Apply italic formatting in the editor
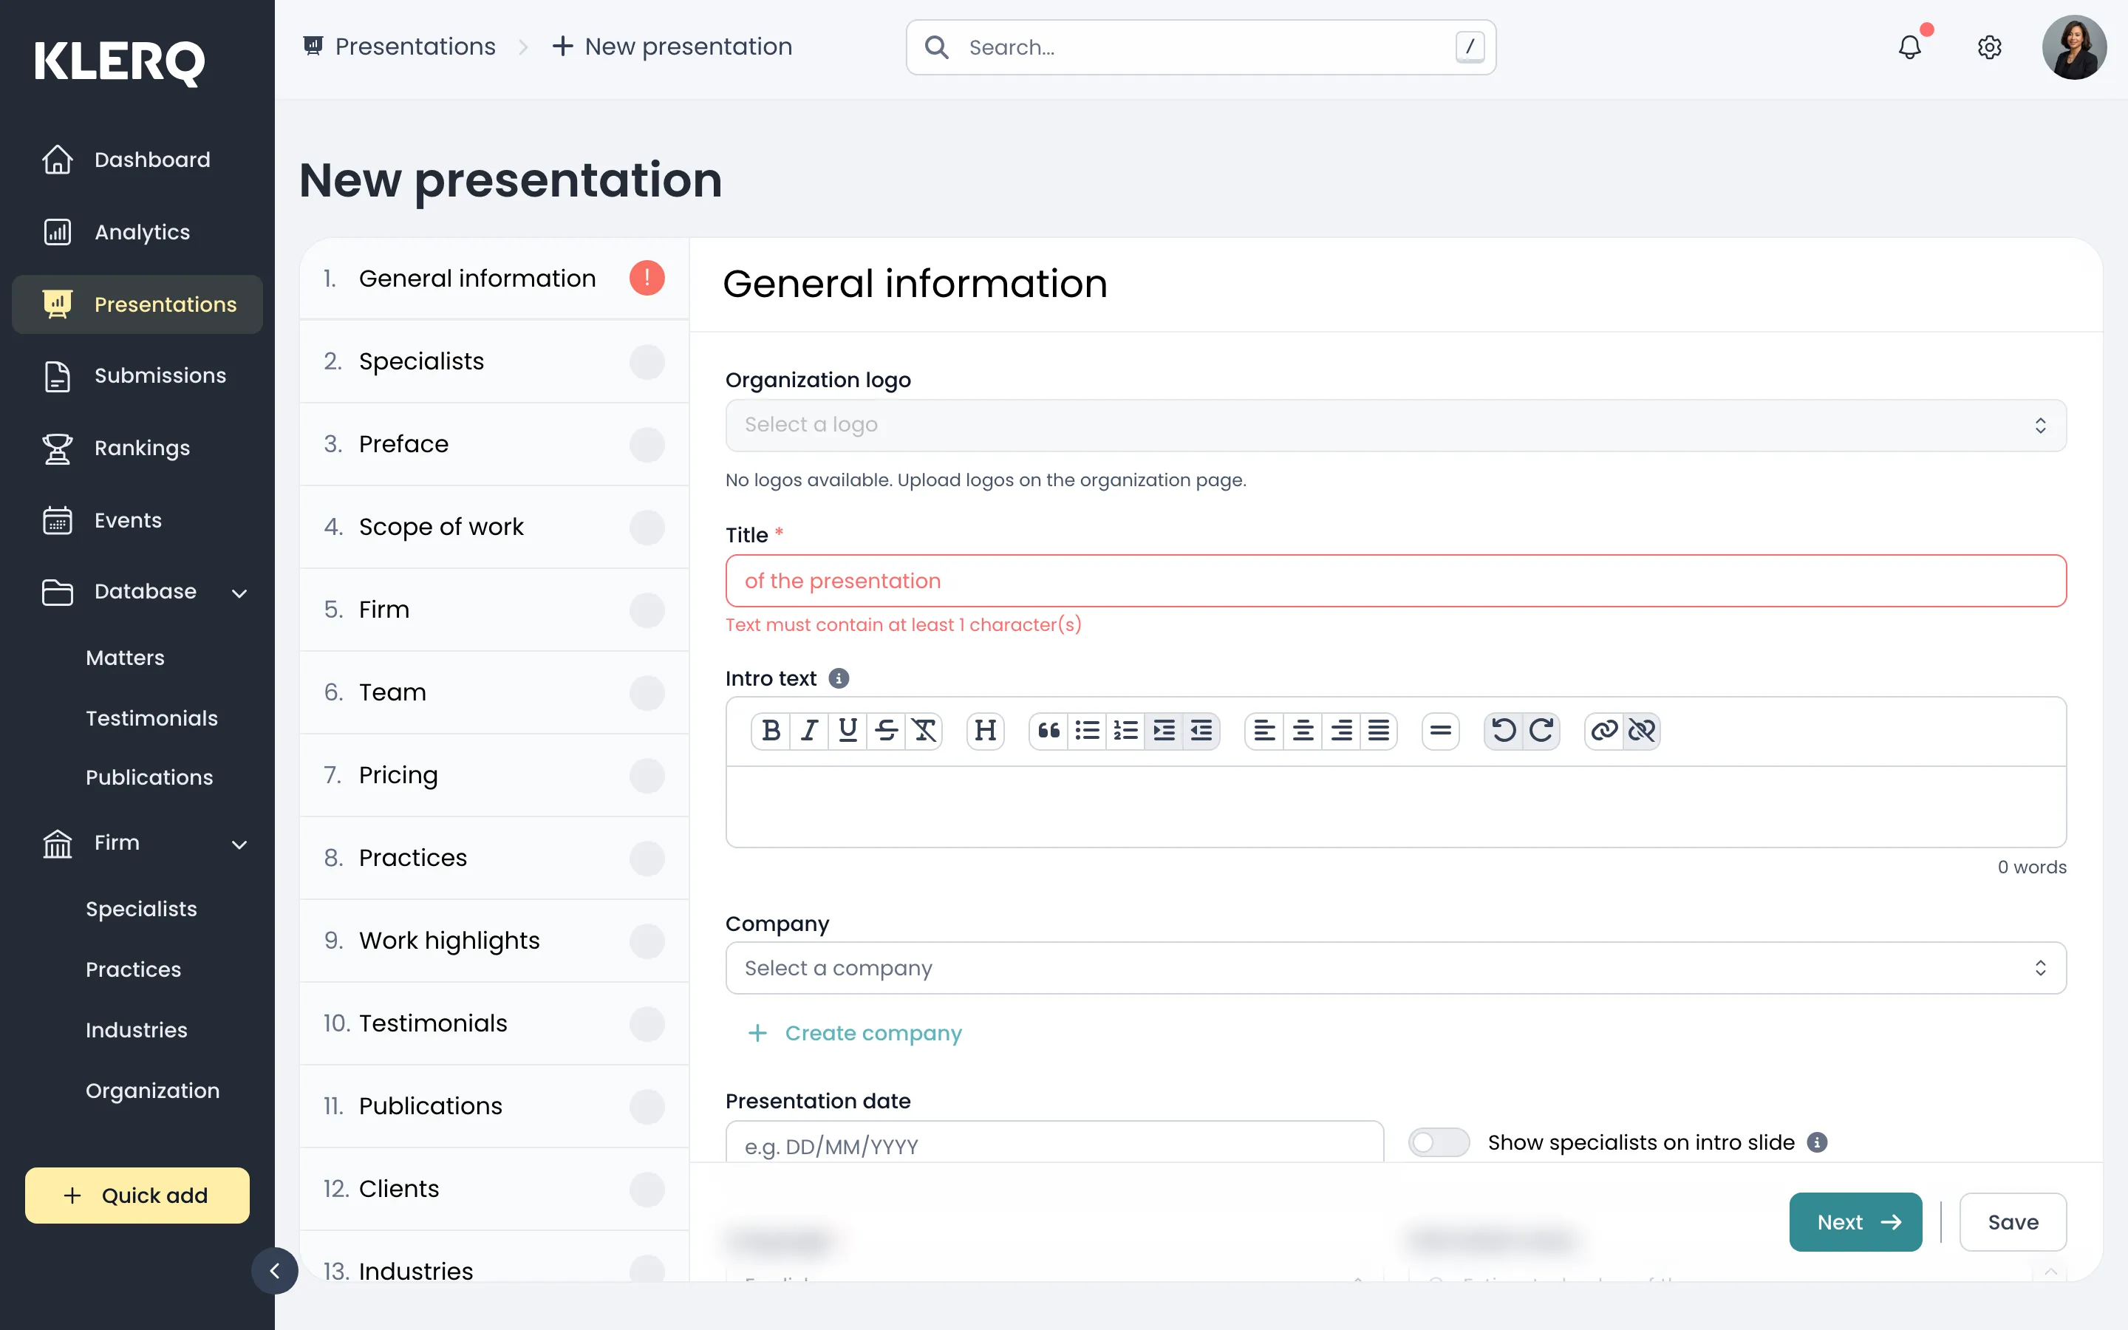Screen dimensions: 2128x1330 coord(809,730)
